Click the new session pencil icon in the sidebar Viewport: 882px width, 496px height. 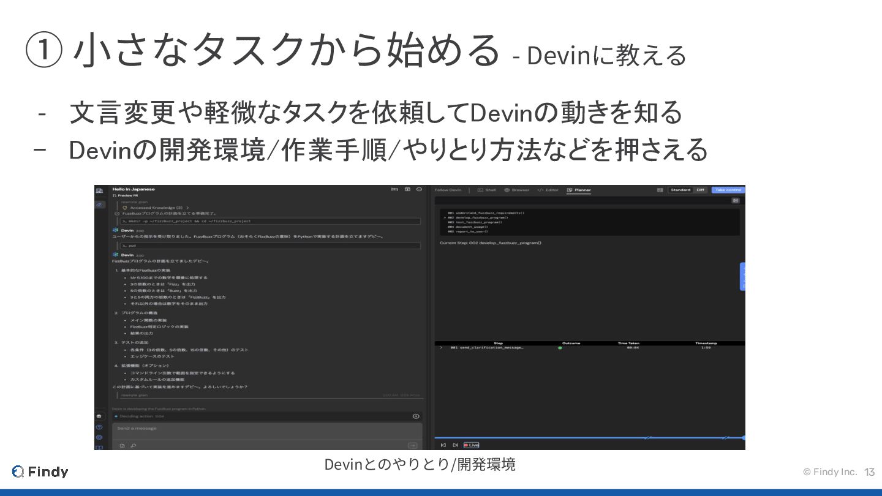point(99,205)
